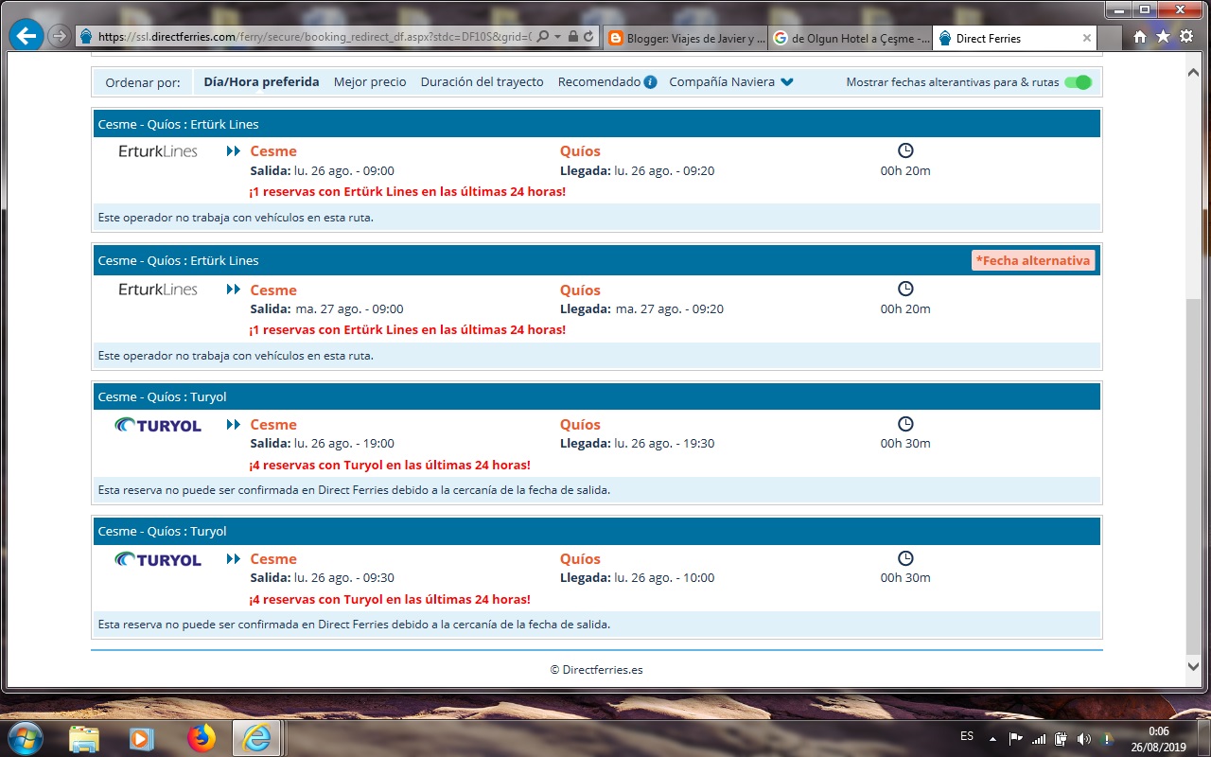Sort results by Mejor precio

(370, 82)
